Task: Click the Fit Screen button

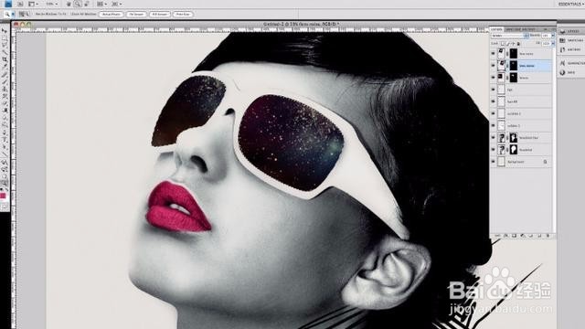Action: click(136, 15)
